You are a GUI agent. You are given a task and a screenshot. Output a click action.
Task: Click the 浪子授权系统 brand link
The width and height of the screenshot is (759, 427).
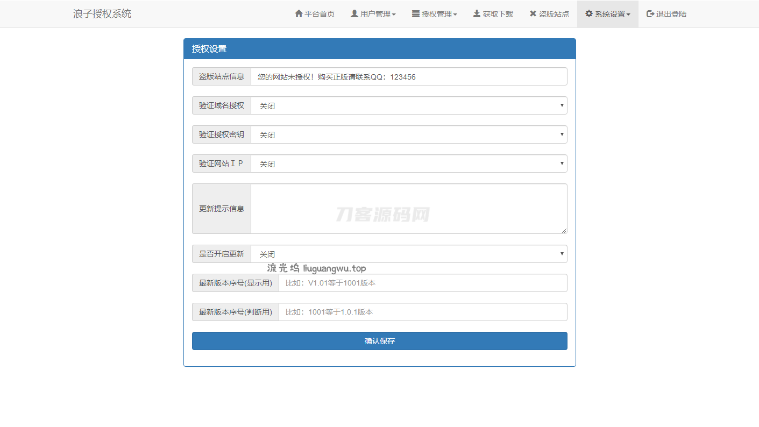(x=102, y=14)
